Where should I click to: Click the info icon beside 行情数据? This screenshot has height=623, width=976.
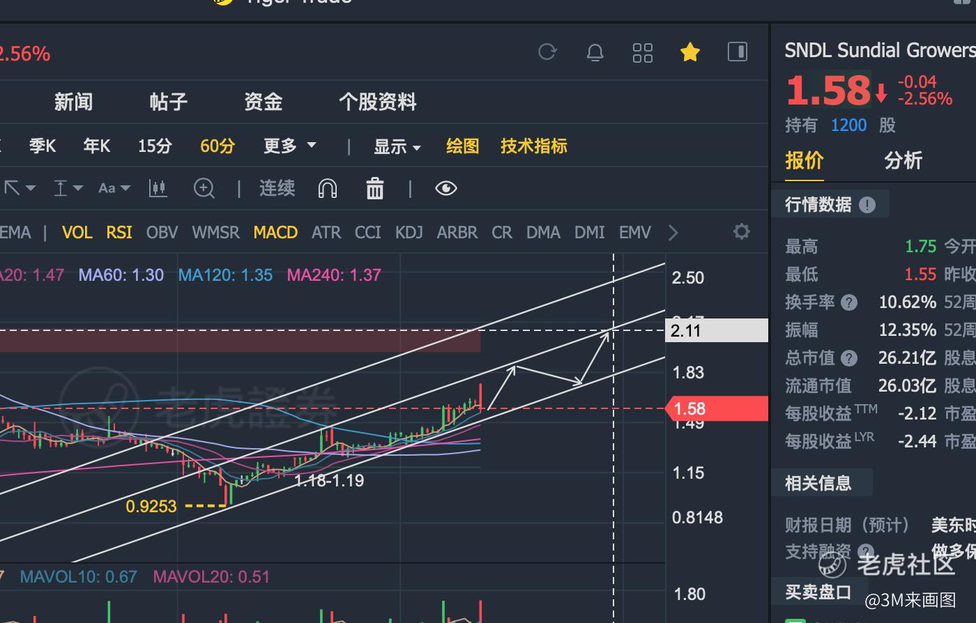pos(867,204)
